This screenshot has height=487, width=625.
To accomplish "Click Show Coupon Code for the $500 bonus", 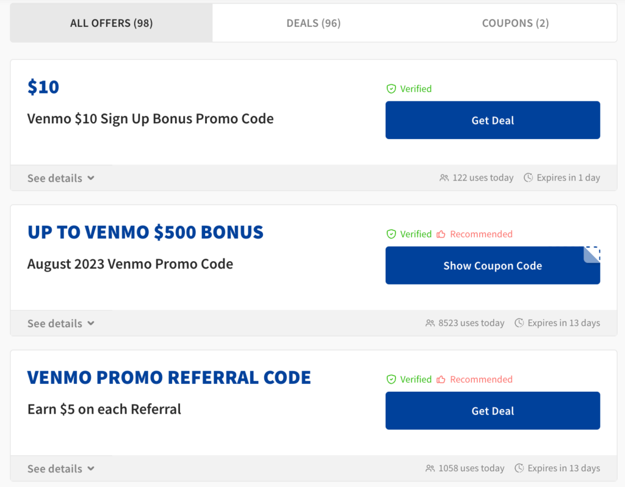I will point(493,265).
